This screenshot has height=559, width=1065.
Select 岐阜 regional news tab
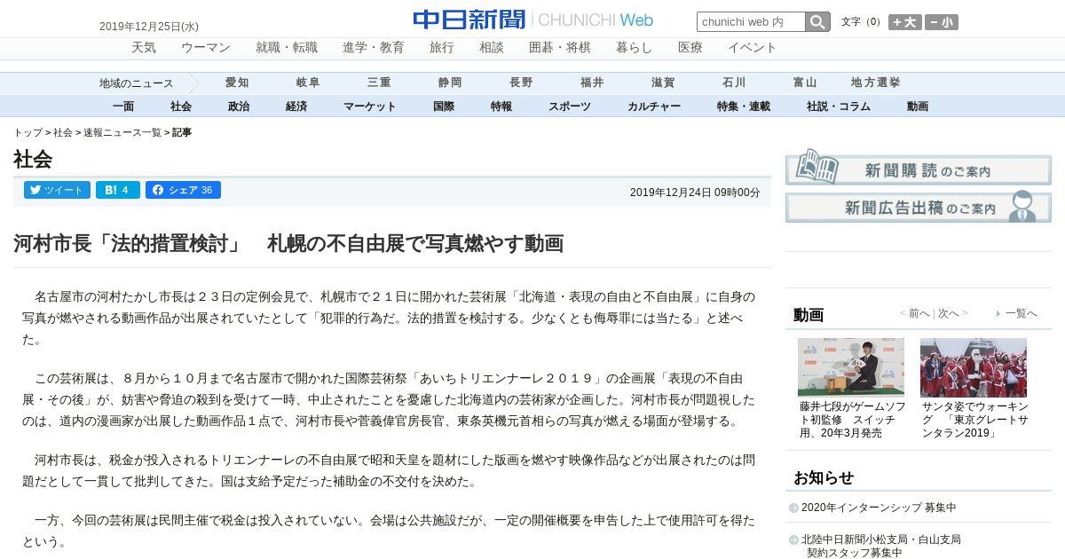(308, 83)
